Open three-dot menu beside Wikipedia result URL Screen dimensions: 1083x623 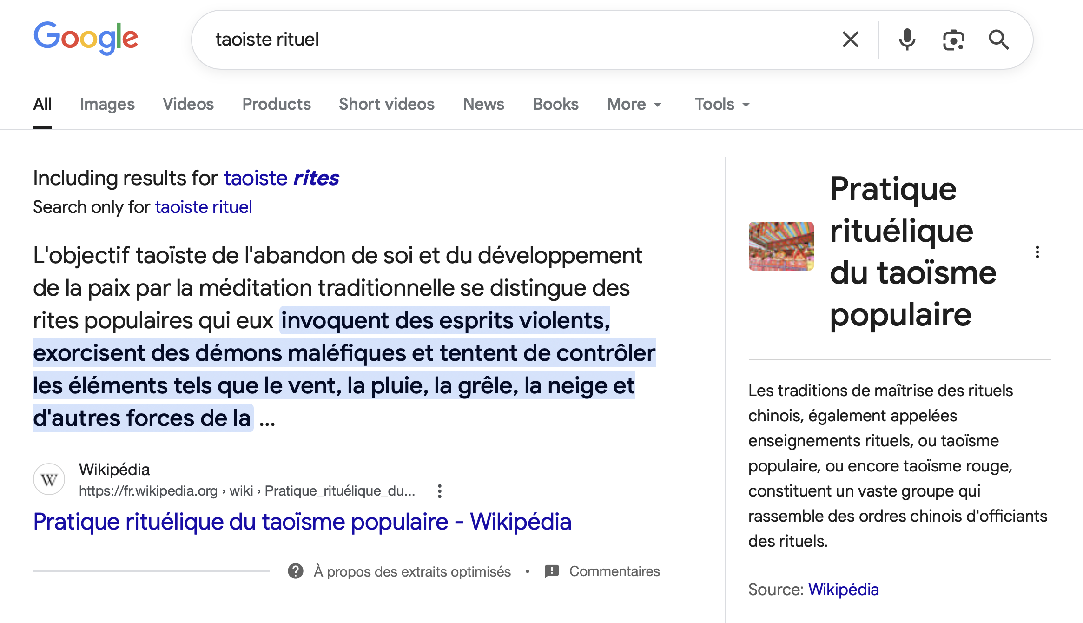tap(439, 491)
